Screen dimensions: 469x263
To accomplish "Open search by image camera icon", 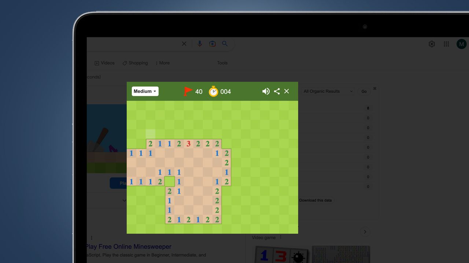I will [212, 44].
